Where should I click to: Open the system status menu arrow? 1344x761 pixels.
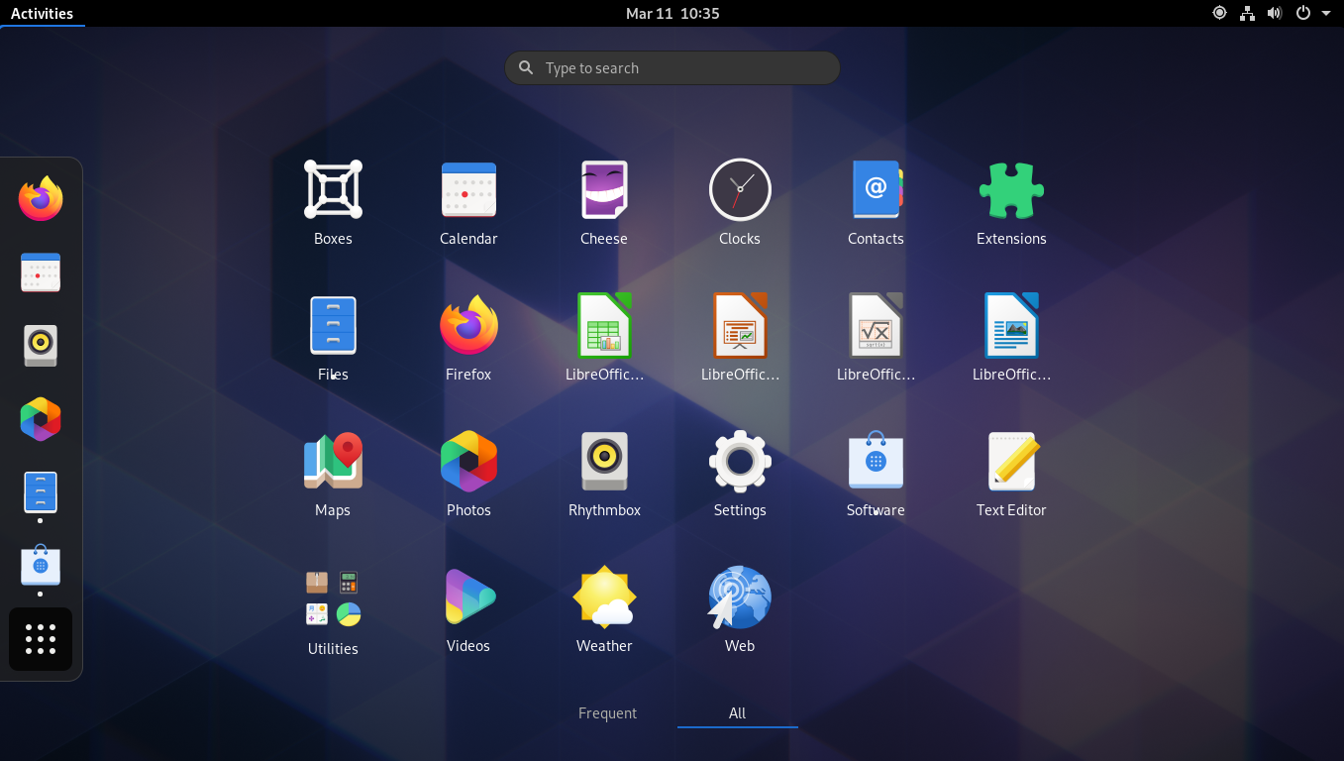(1327, 13)
